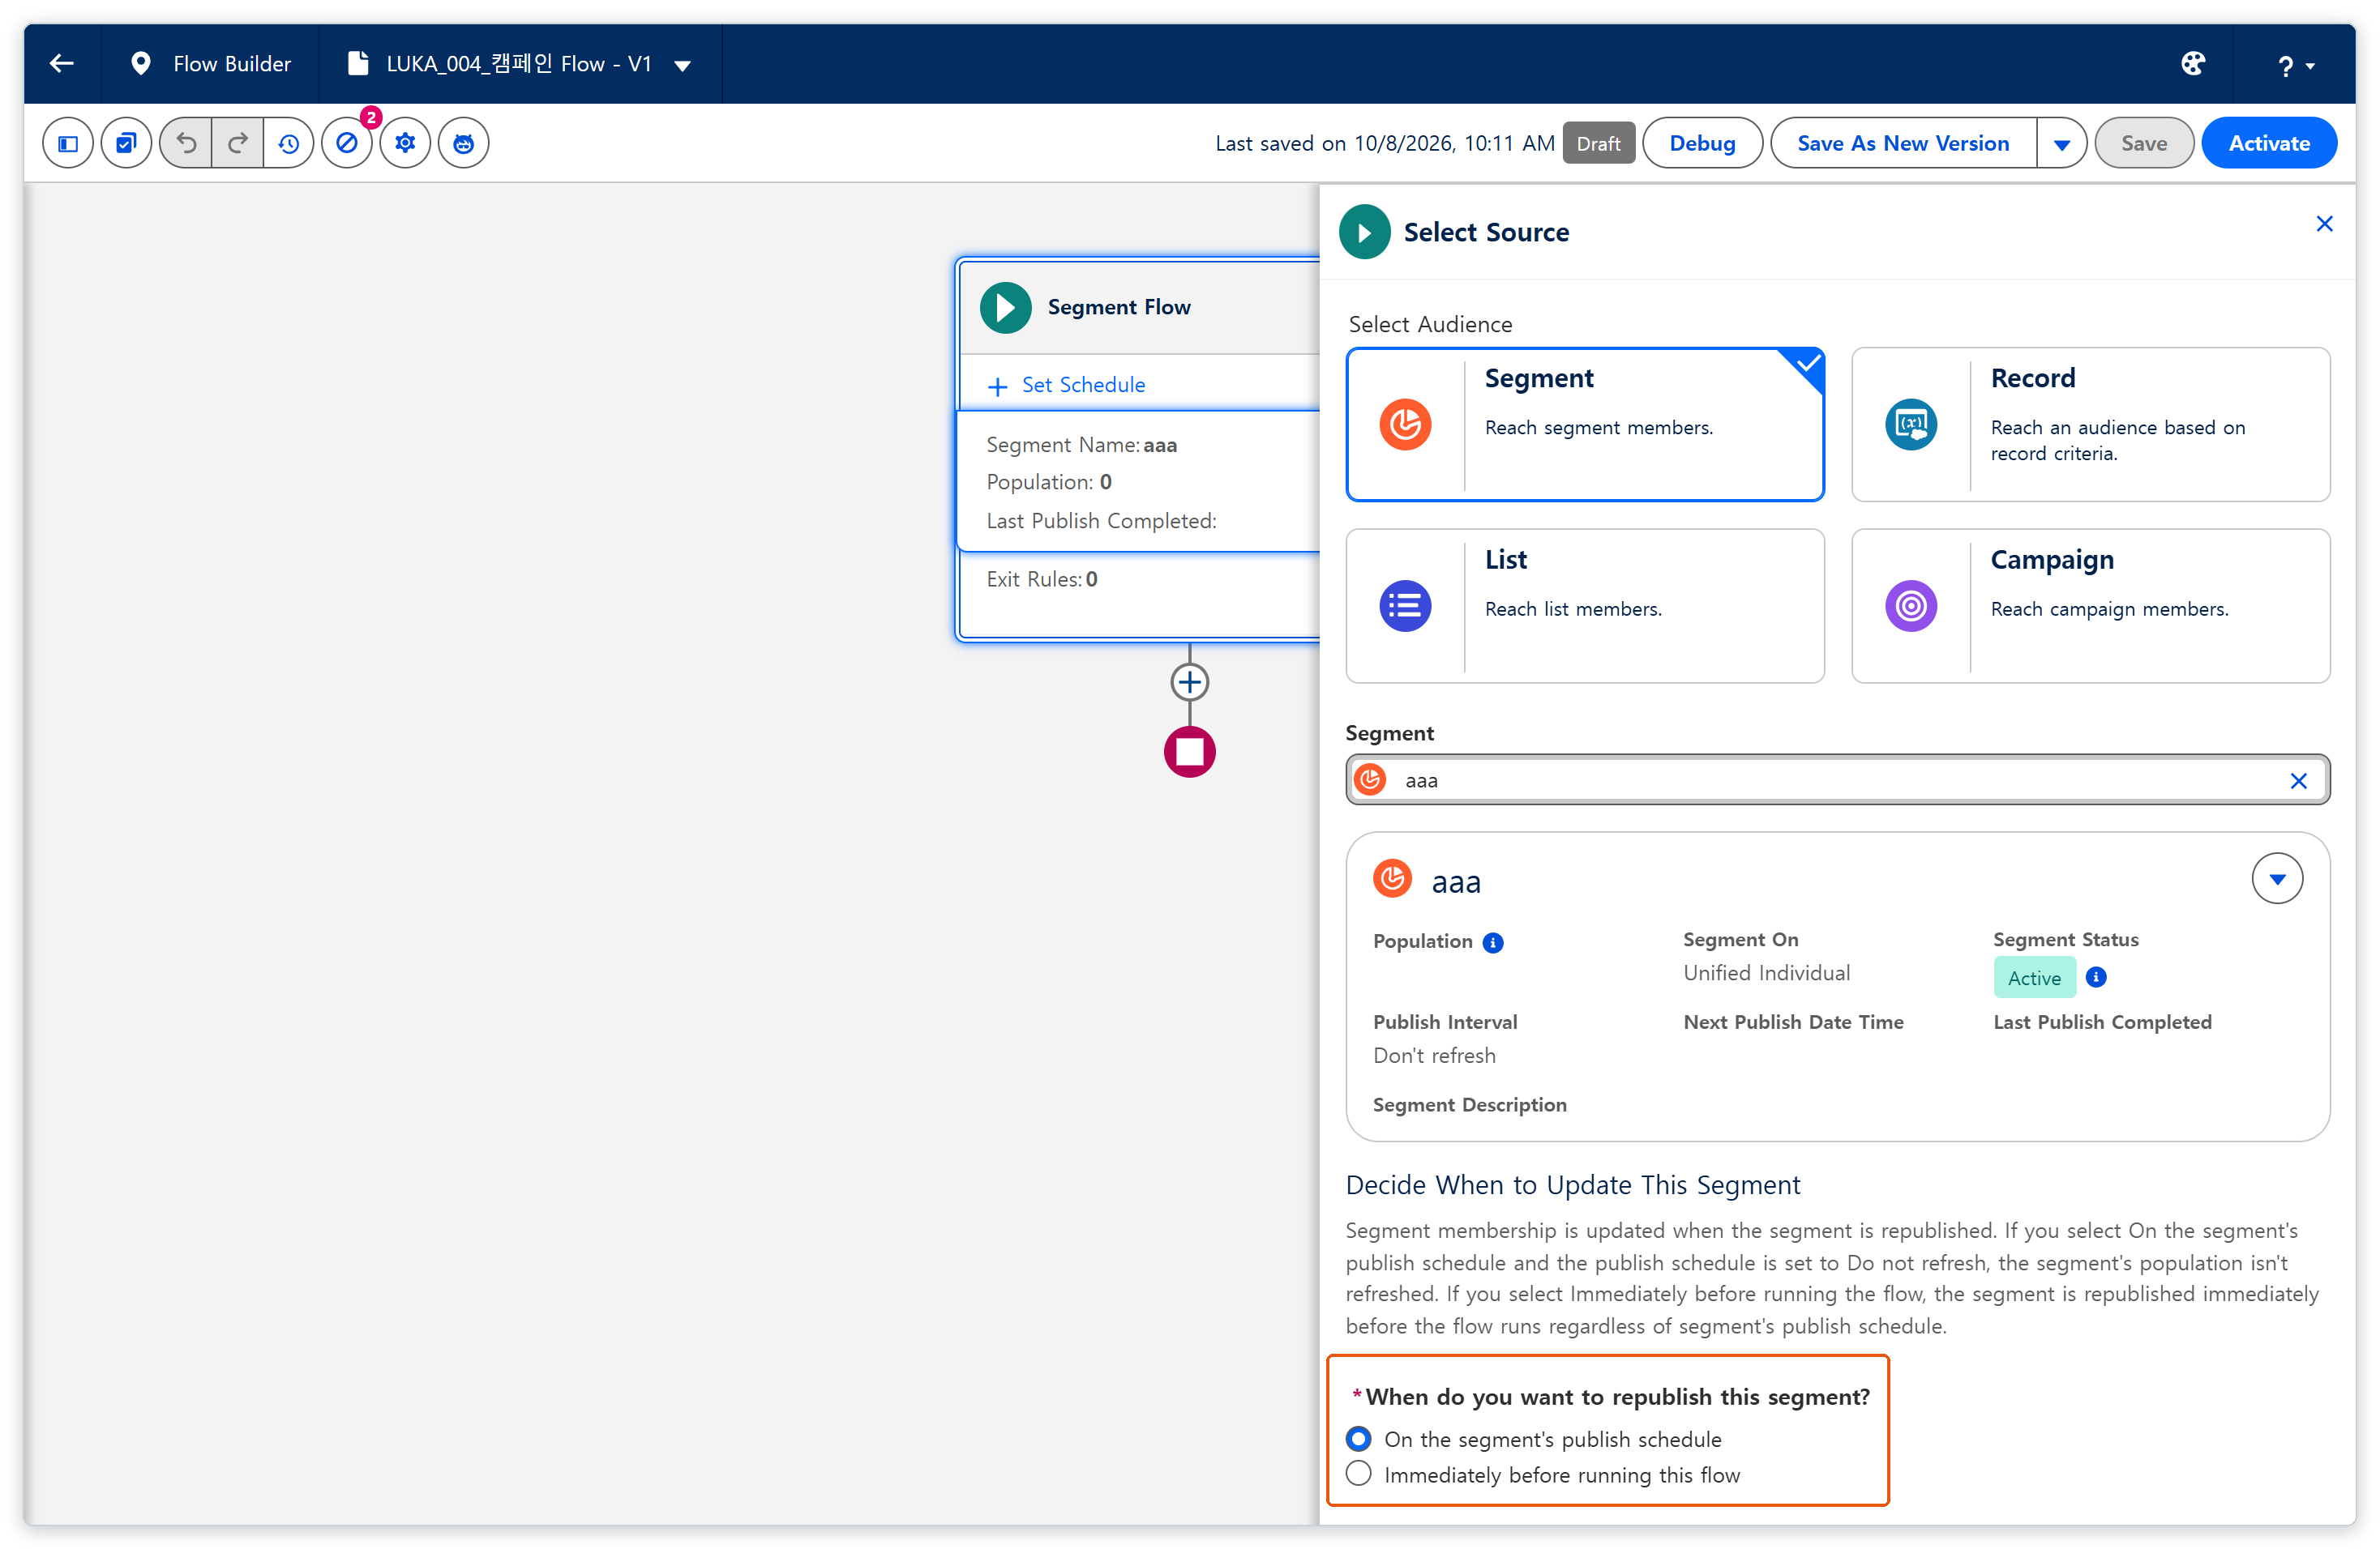Click the Population info icon
2380x1549 pixels.
(1493, 942)
